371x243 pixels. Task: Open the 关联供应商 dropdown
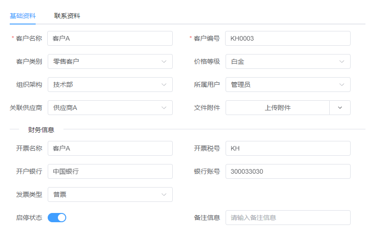[110, 108]
